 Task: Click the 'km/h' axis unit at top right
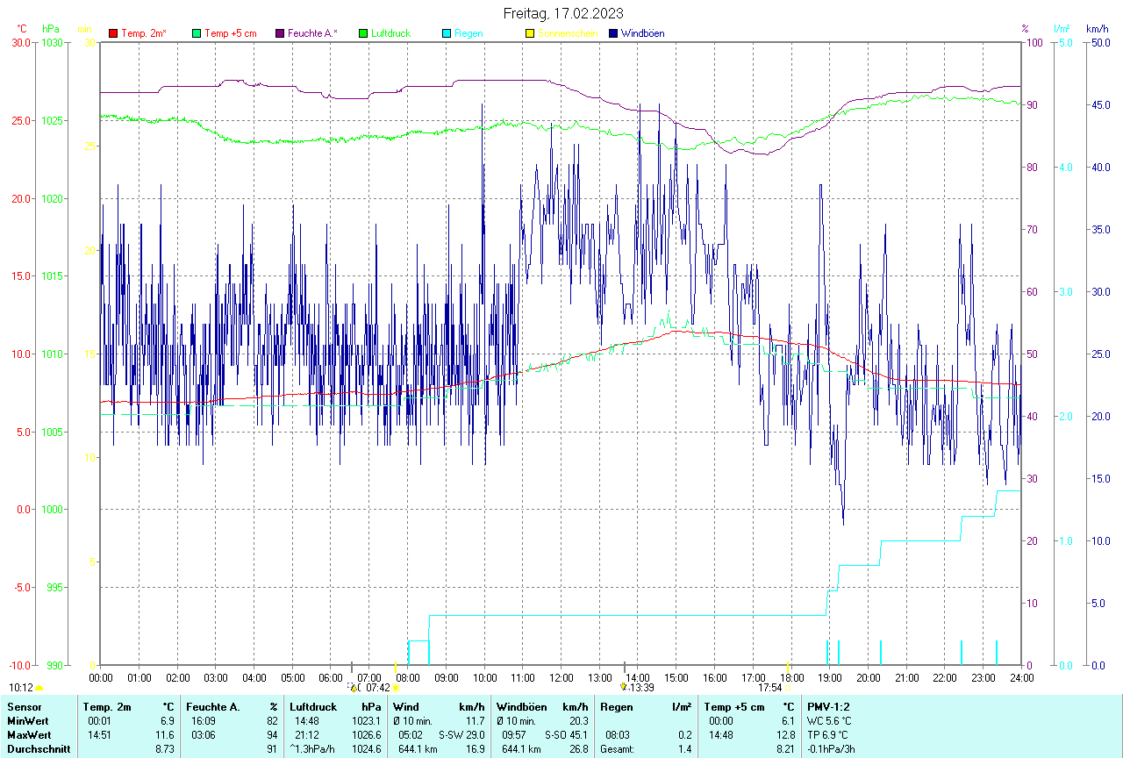[1097, 29]
